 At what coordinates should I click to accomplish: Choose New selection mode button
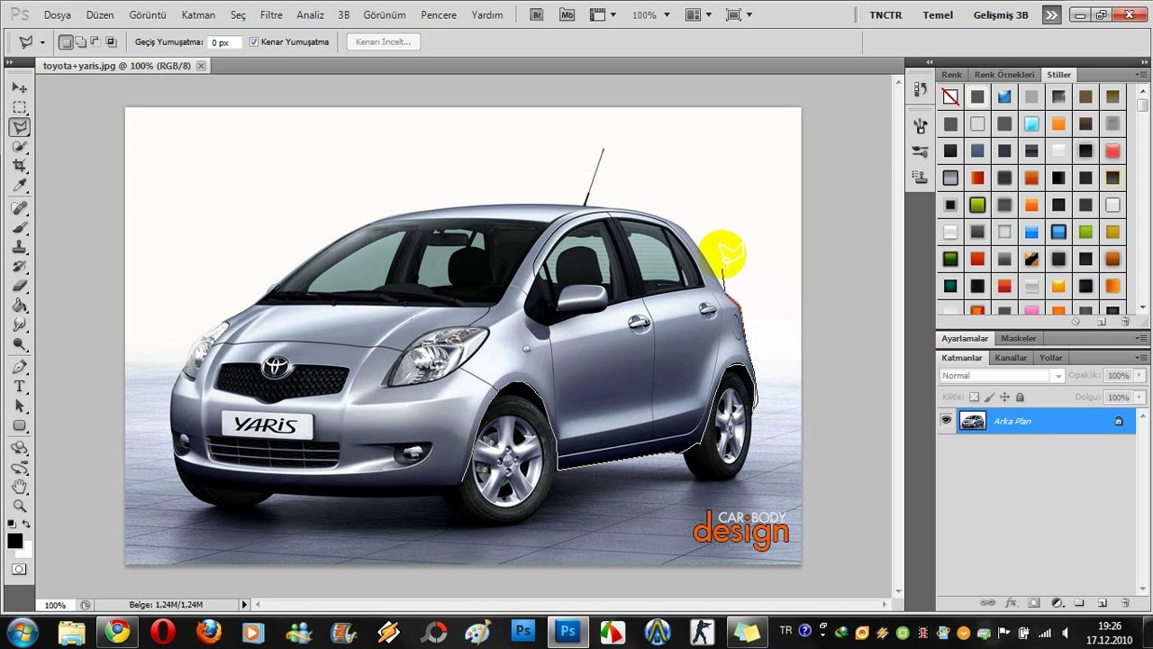click(x=66, y=42)
